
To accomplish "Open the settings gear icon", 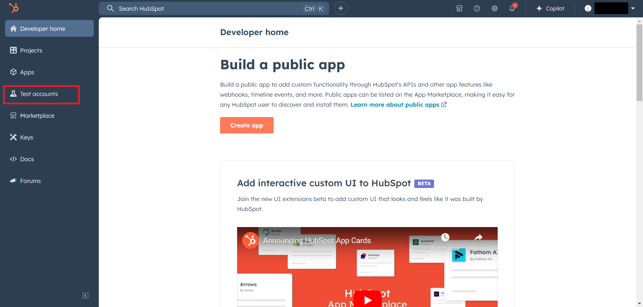I will pyautogui.click(x=495, y=8).
